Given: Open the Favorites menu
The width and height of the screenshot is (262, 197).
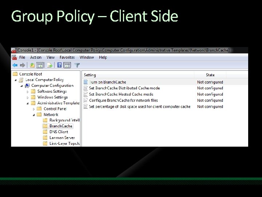Looking at the screenshot, I should point(67,58).
